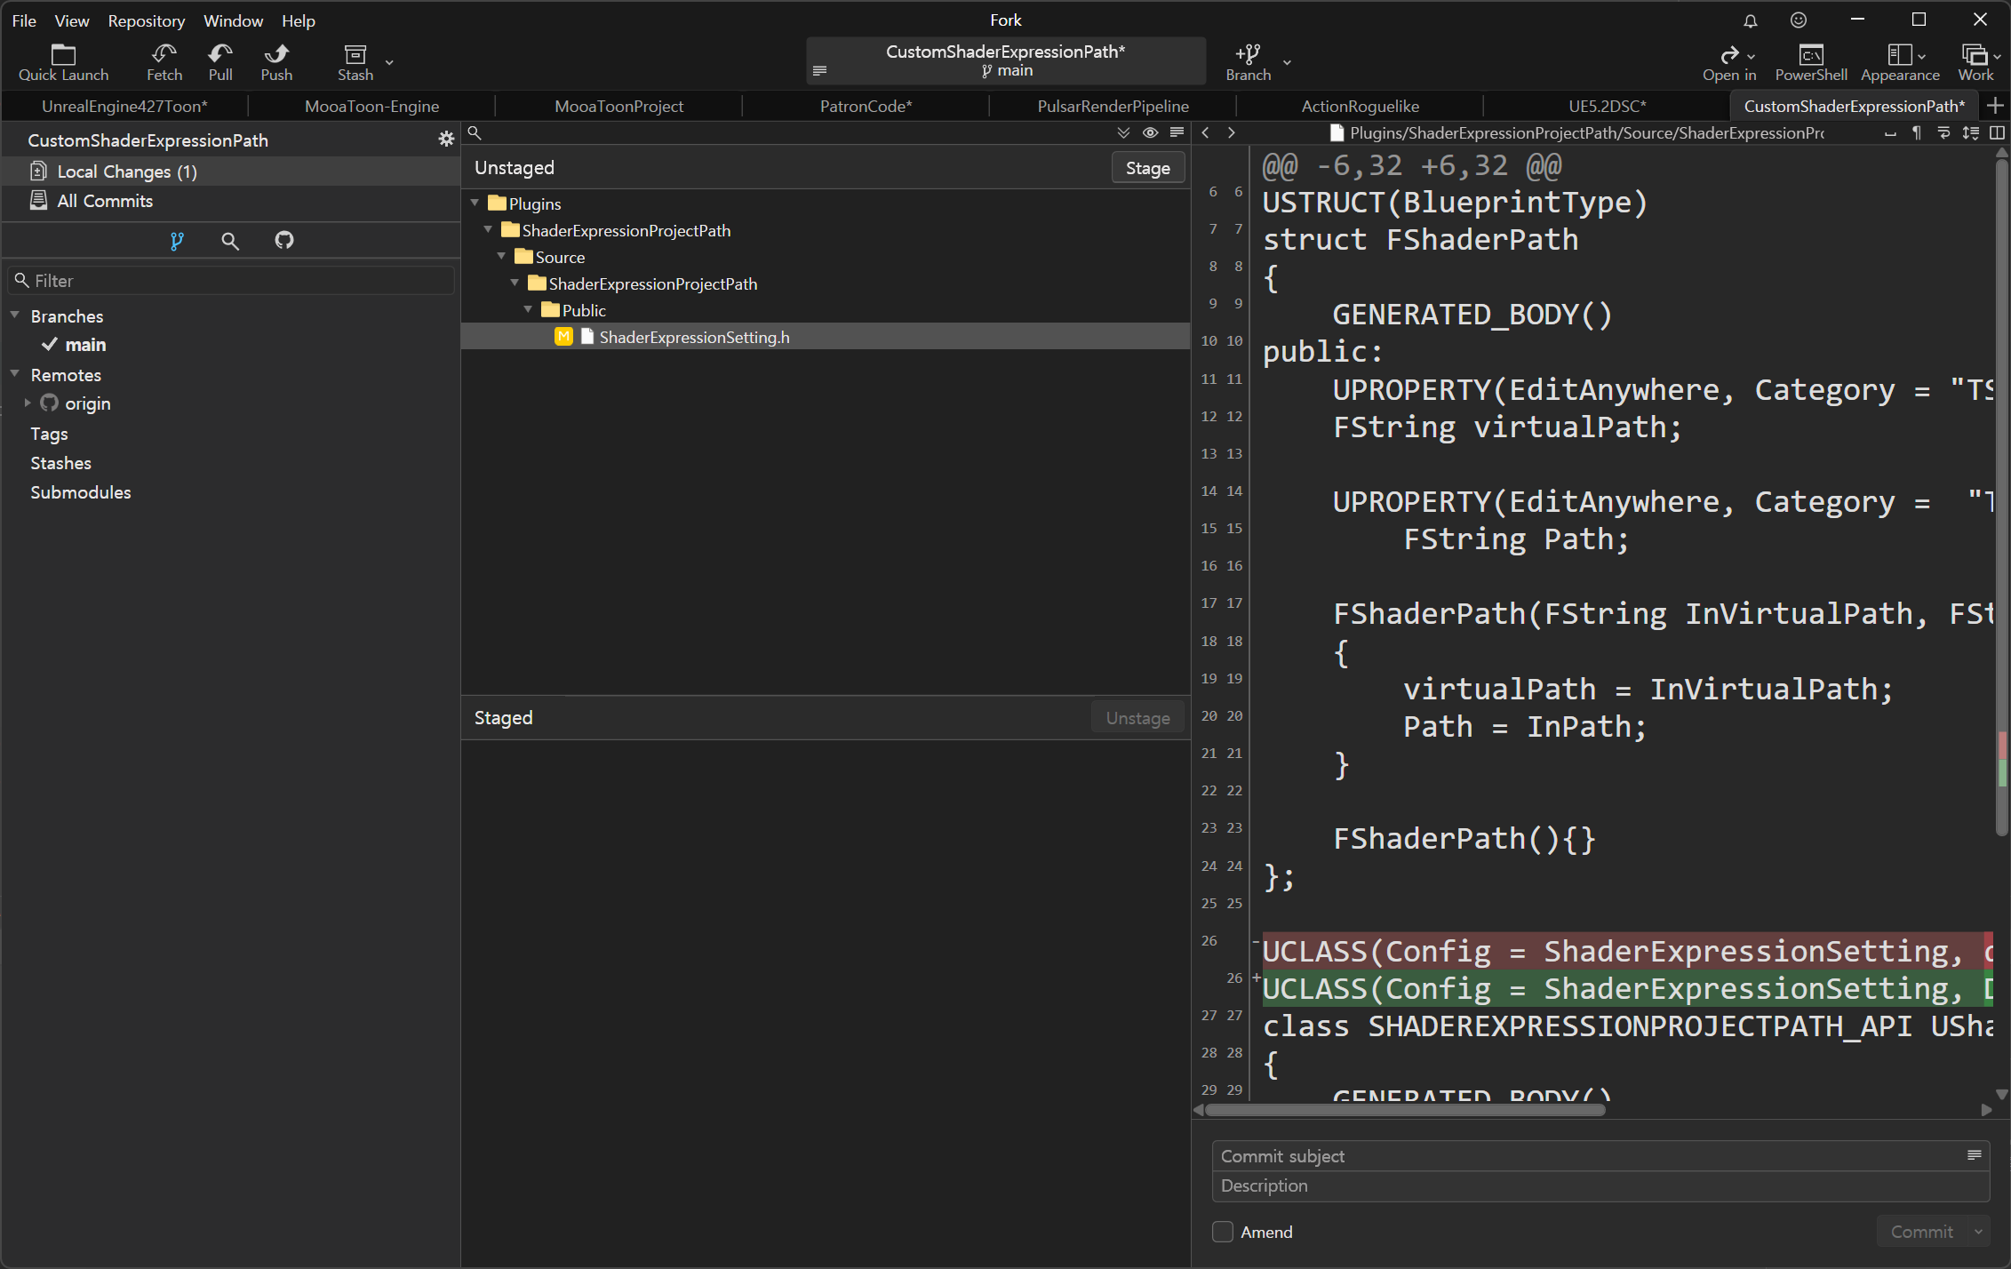Open the Stash dropdown arrow

coord(389,62)
